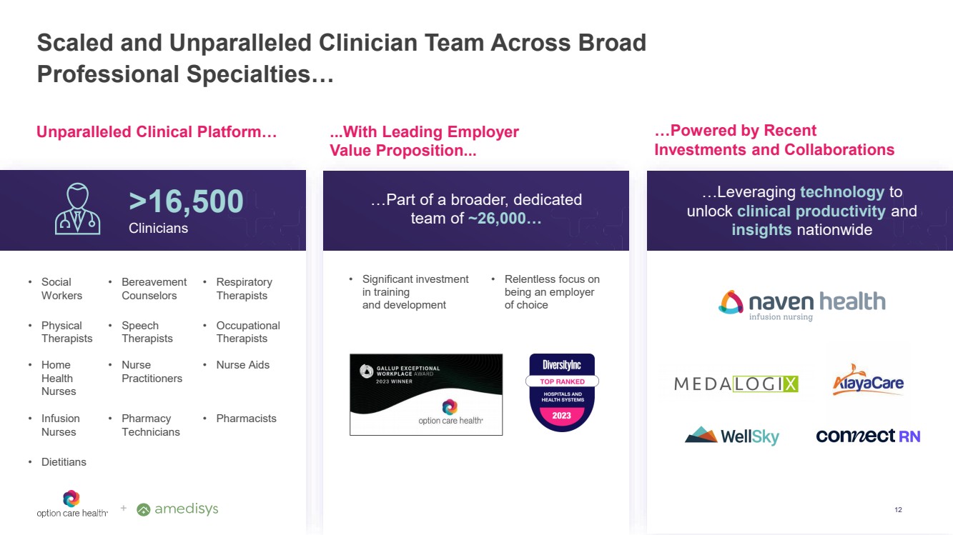
Task: Click the clinician doctor icon
Action: tap(77, 209)
